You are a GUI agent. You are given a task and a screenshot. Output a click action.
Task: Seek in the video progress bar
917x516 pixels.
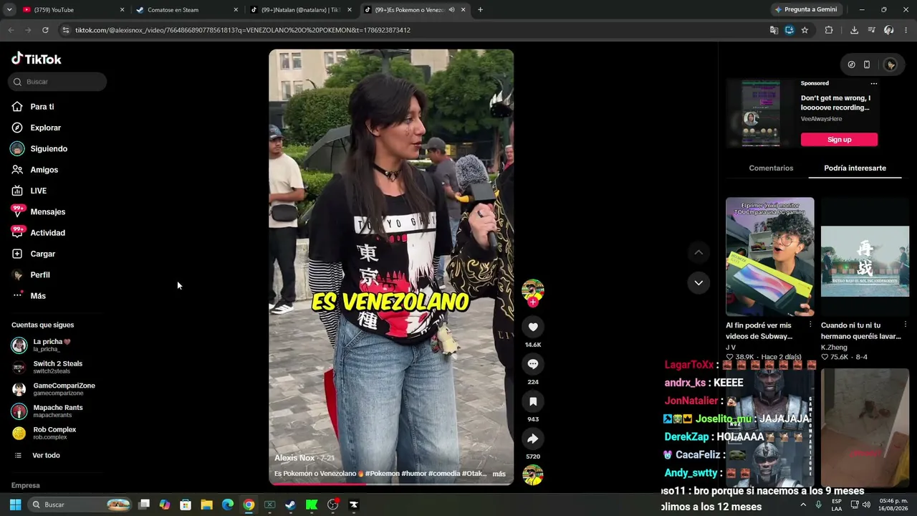391,484
